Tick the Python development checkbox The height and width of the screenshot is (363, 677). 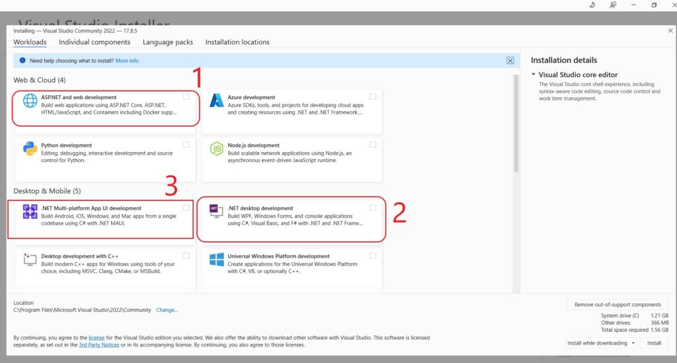coord(186,145)
